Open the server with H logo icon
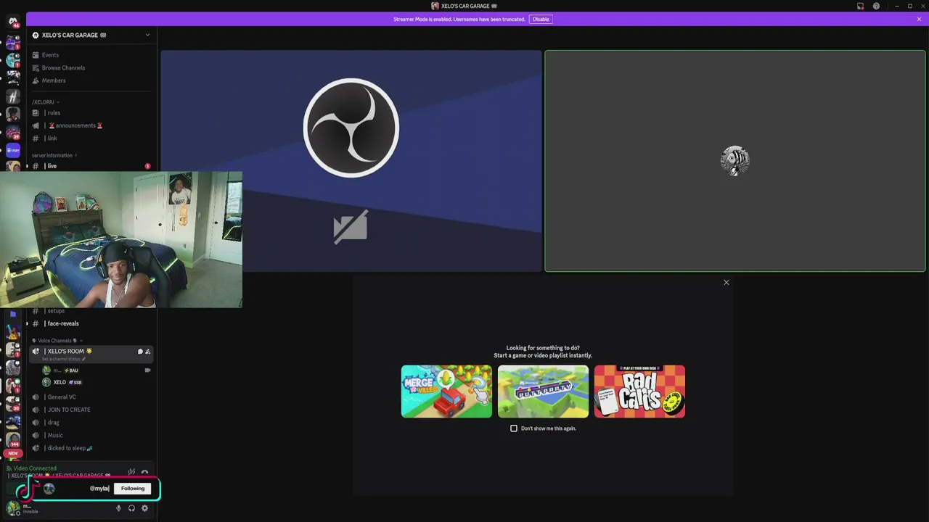The image size is (929, 522). [x=12, y=96]
